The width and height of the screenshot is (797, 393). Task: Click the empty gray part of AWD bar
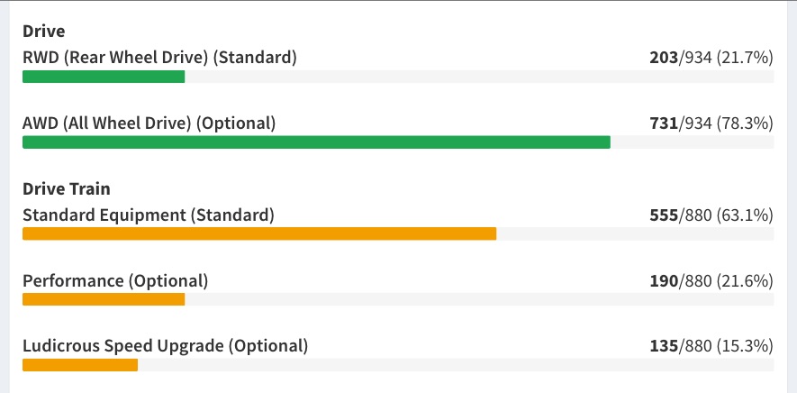[693, 142]
